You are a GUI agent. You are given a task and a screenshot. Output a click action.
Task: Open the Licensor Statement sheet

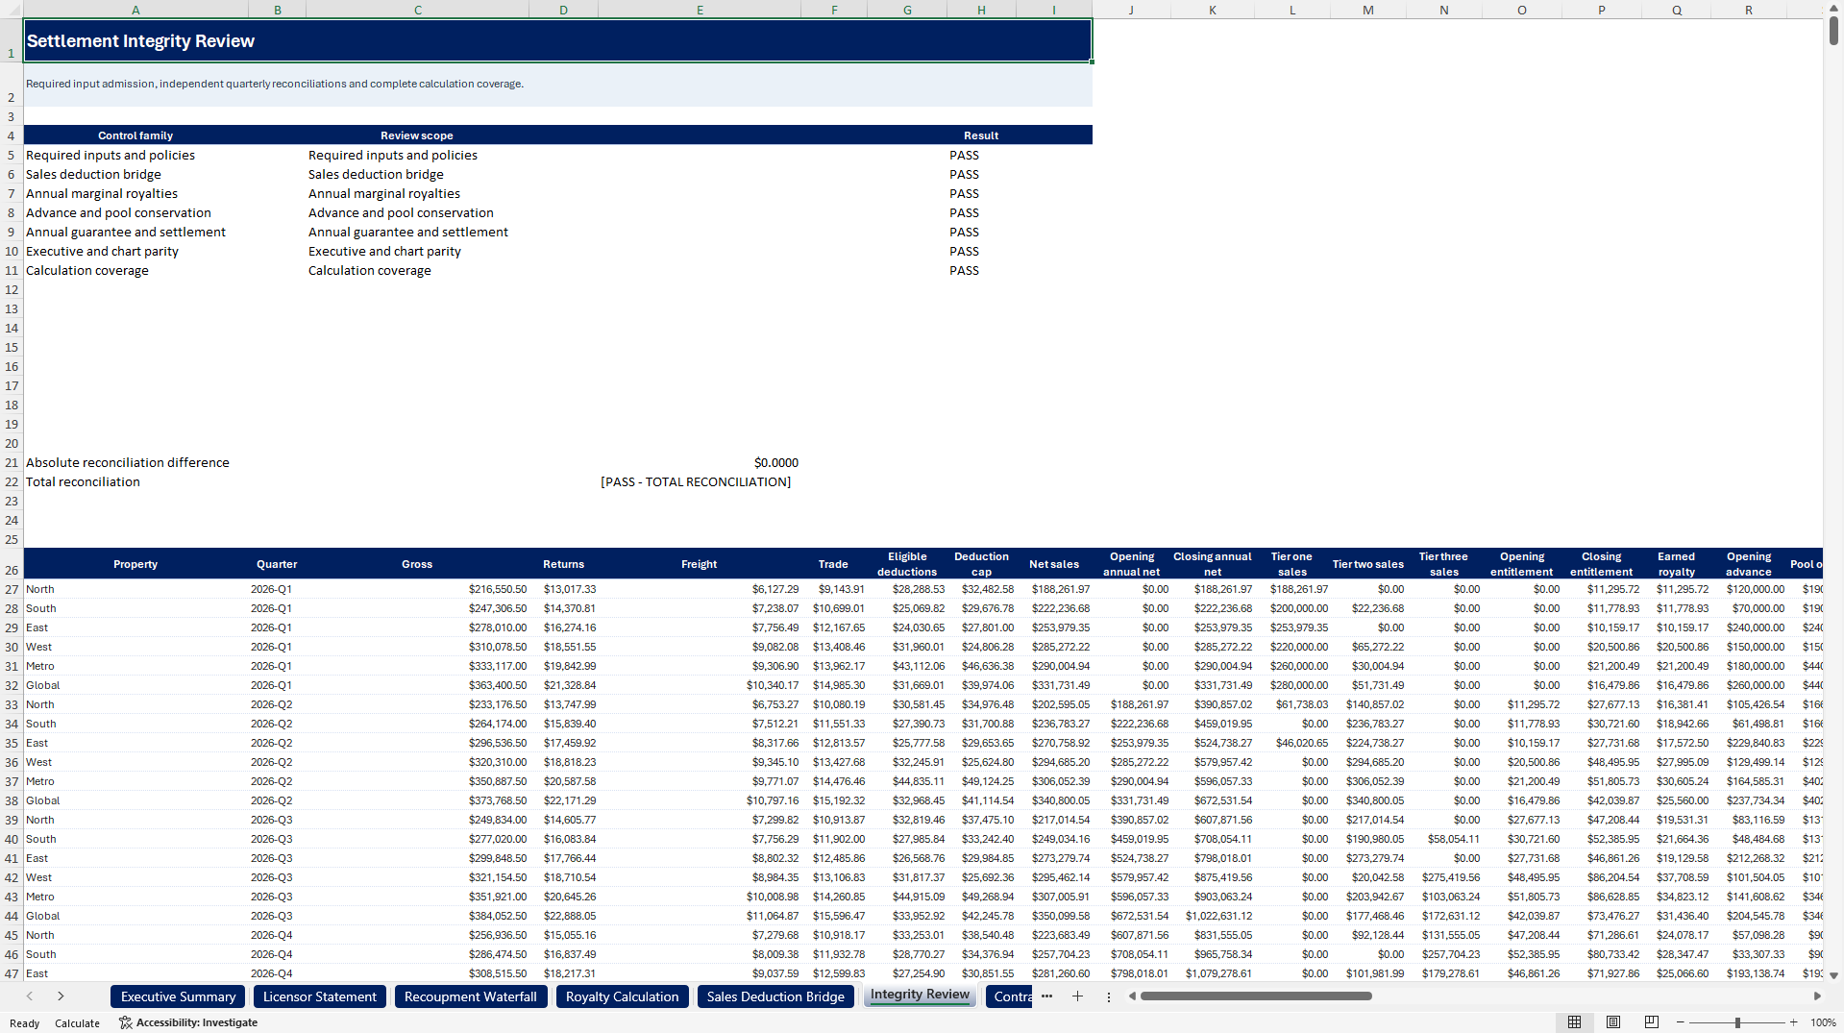(x=320, y=996)
